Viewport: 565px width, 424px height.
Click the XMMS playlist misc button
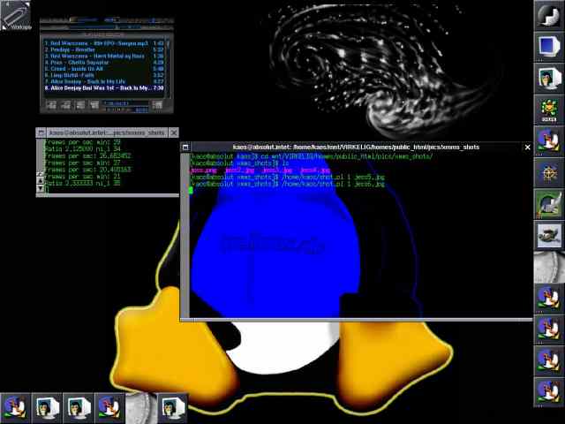[94, 105]
